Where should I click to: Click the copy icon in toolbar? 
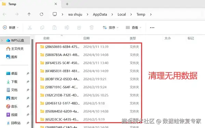[42, 27]
